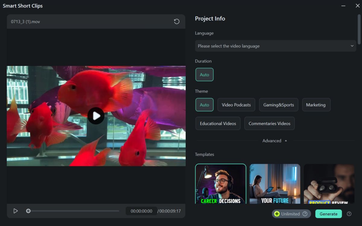Click the dropdown chevron on the language selector
This screenshot has width=362, height=226.
[352, 46]
